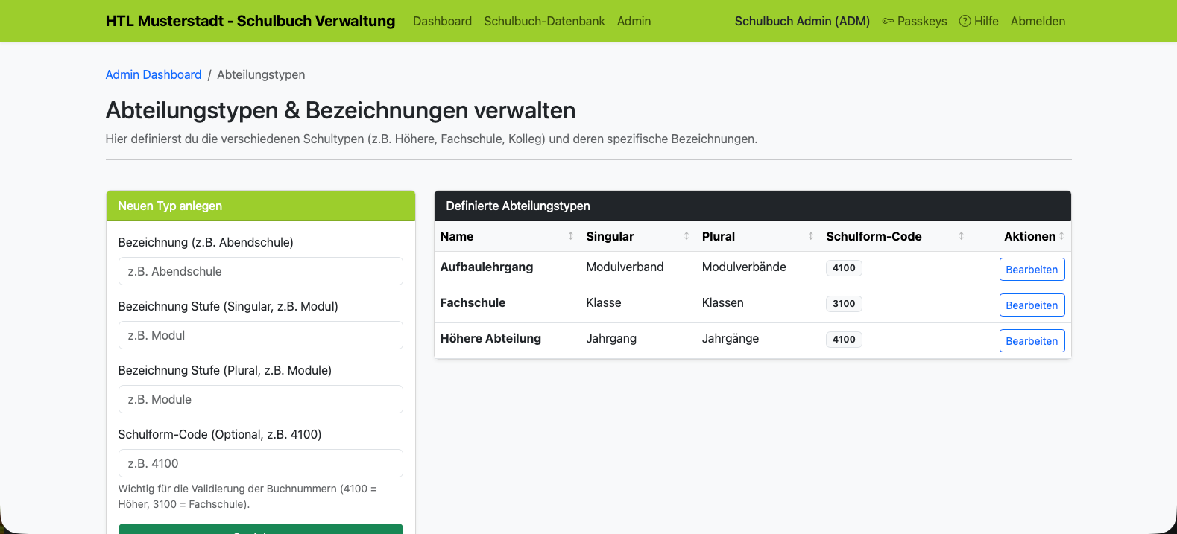This screenshot has width=1177, height=534.
Task: Click Schulbuch Admin (ADM) user label
Action: coord(802,21)
